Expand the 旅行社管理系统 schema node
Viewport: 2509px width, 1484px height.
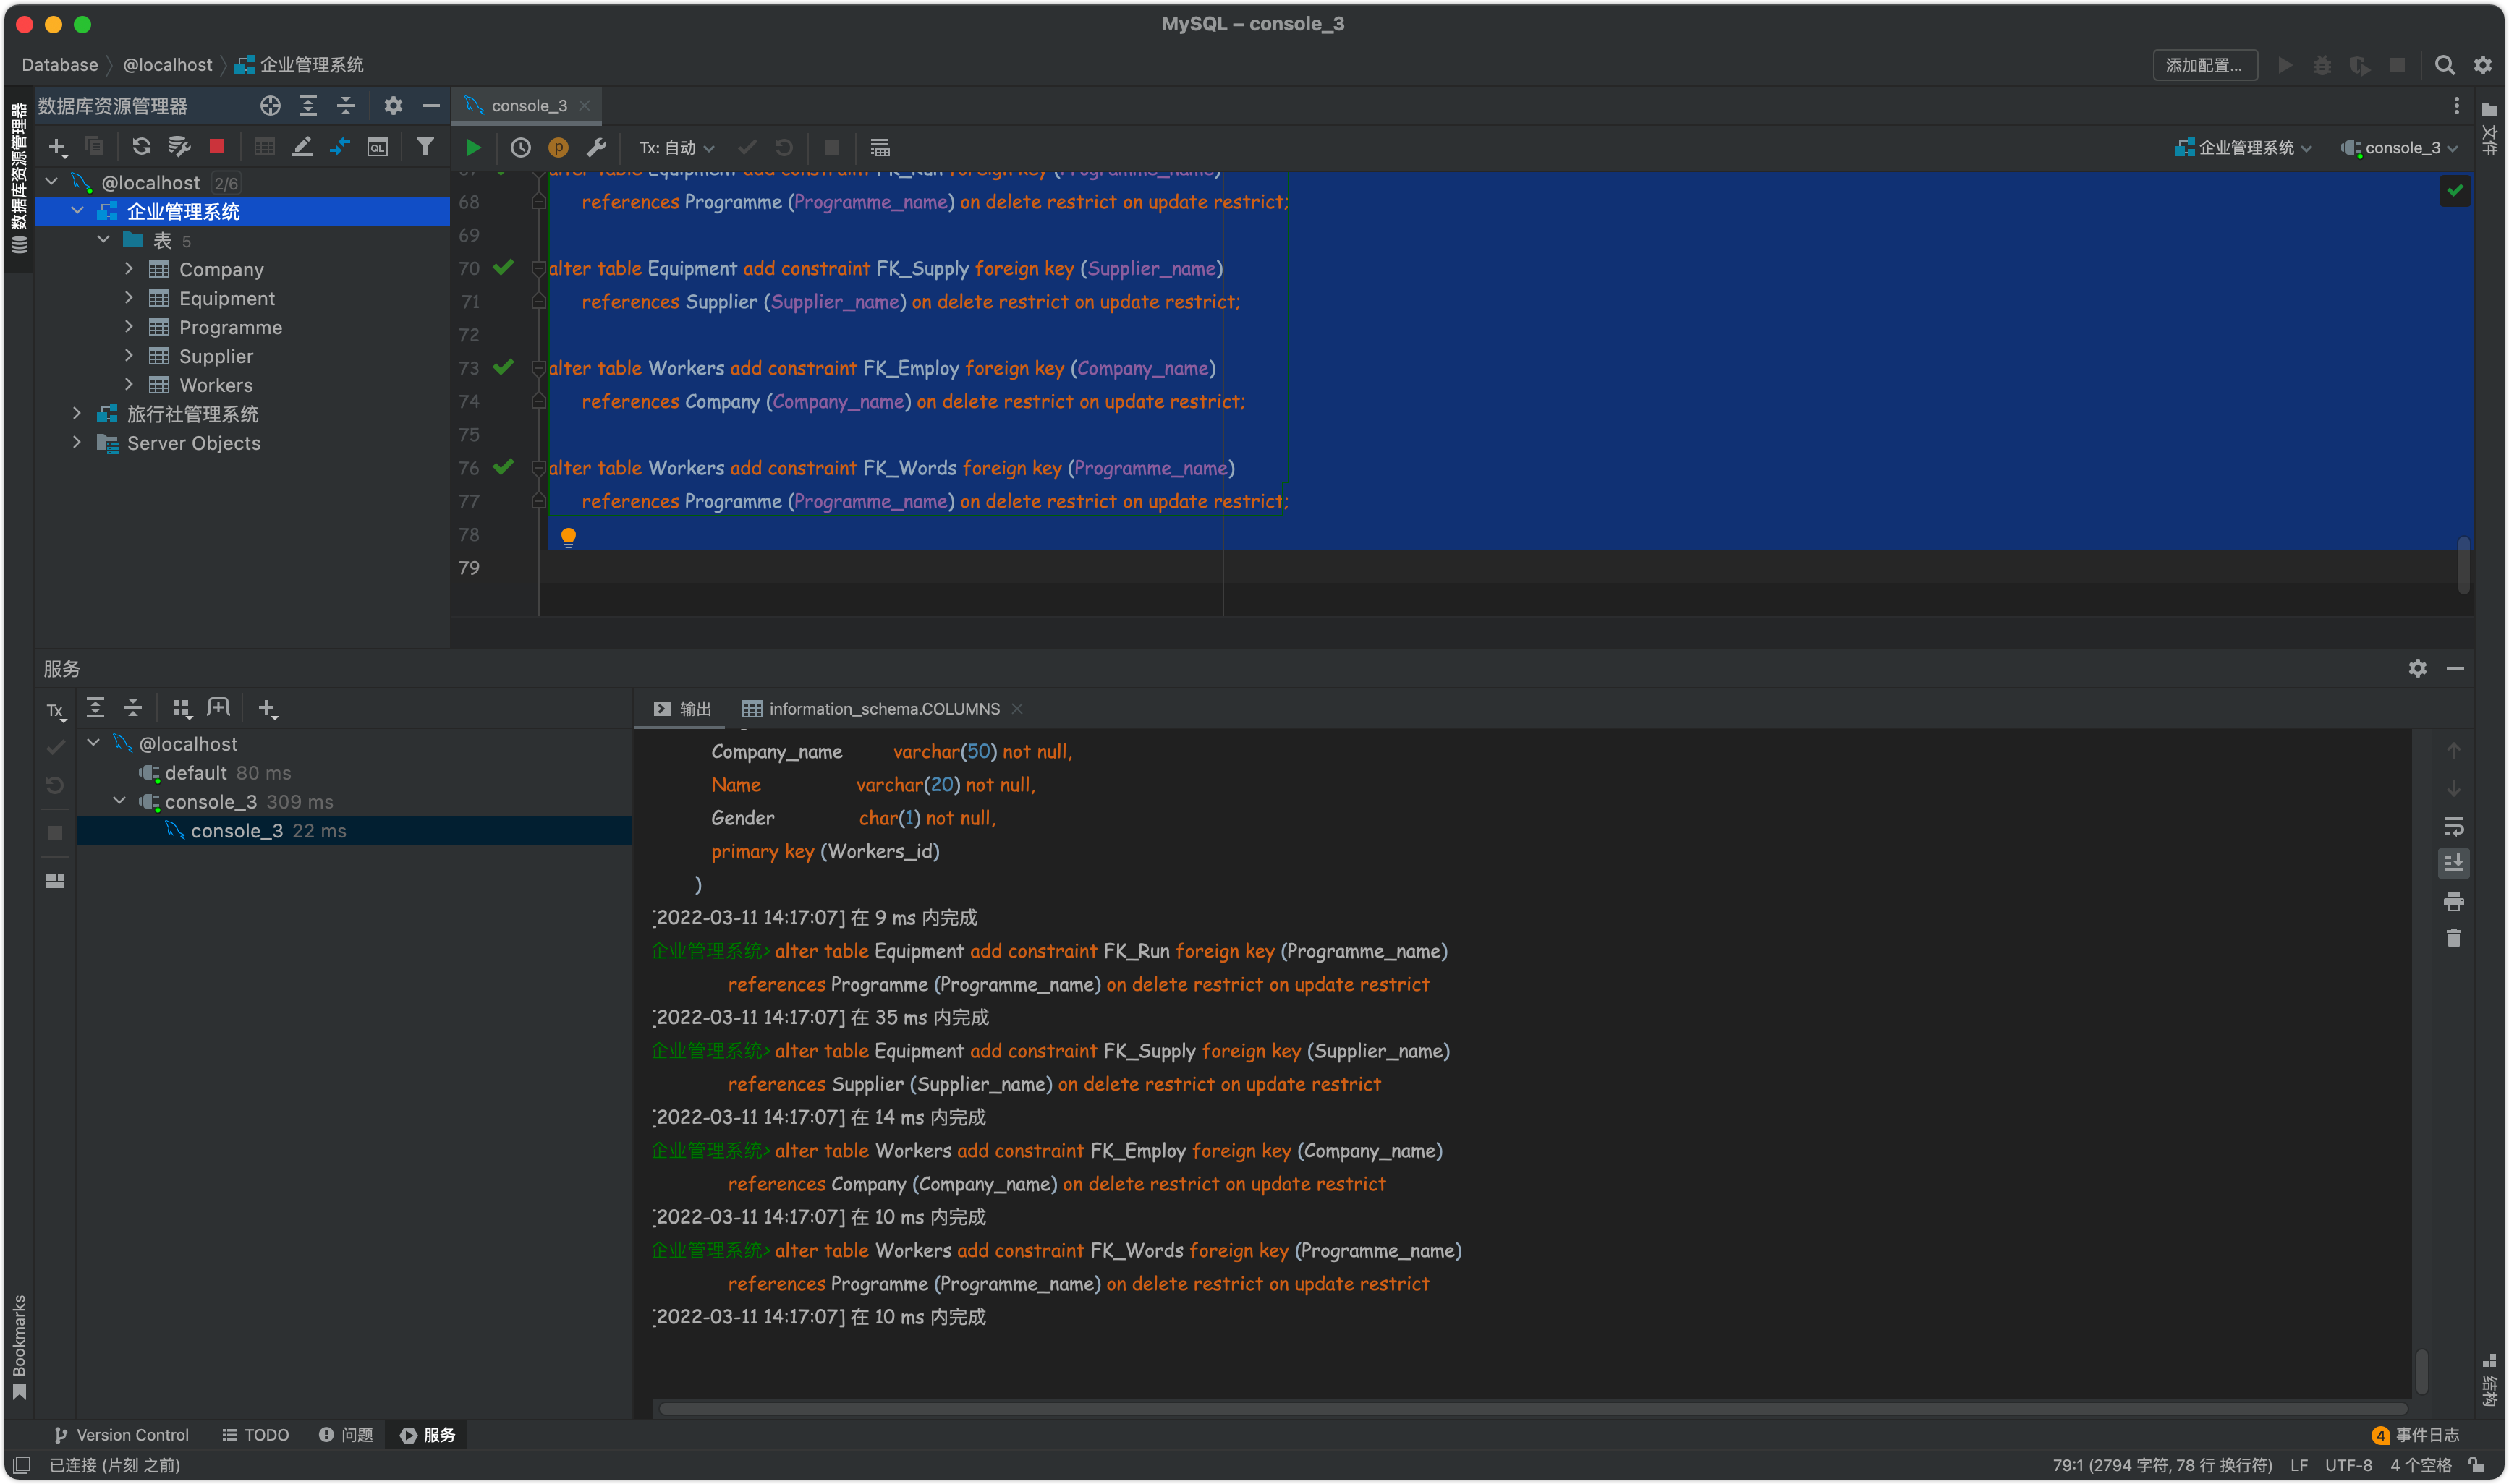(x=77, y=414)
